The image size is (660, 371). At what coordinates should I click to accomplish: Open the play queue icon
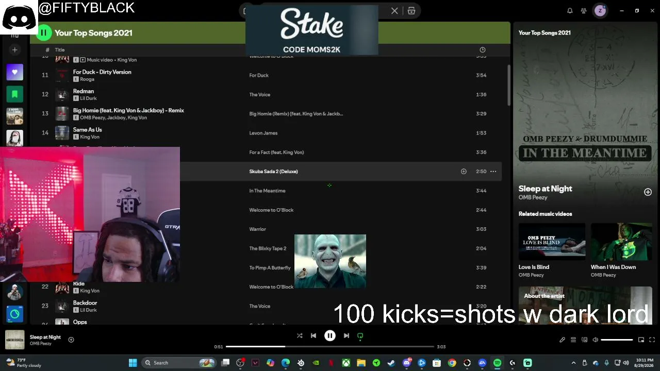(573, 340)
